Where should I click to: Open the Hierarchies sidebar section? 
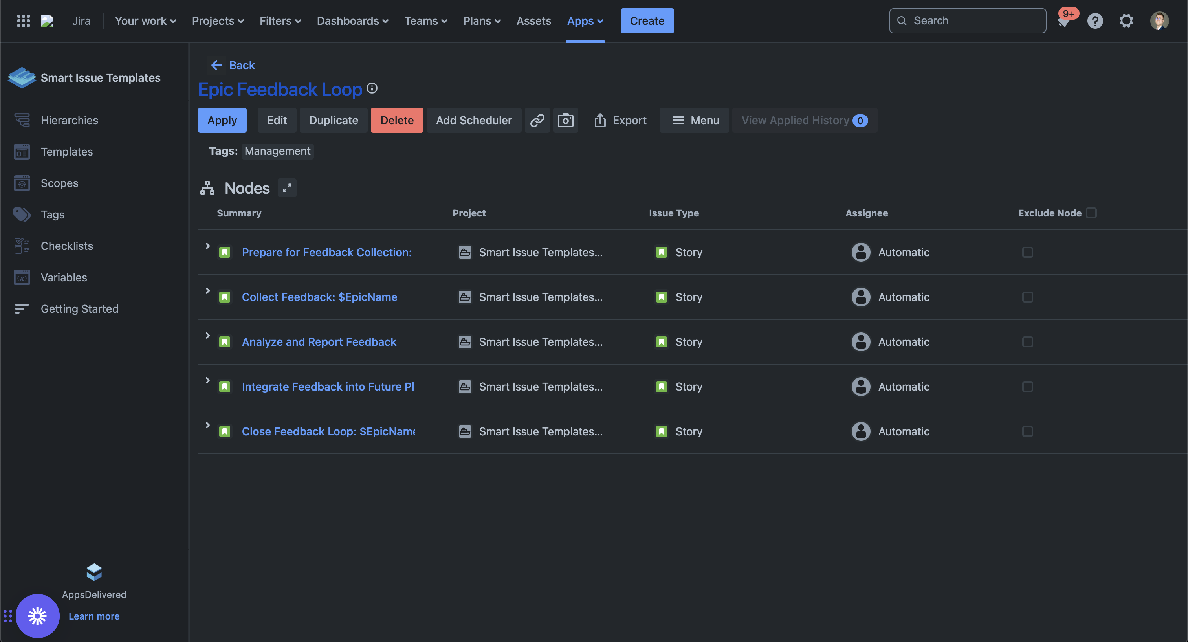pos(69,120)
